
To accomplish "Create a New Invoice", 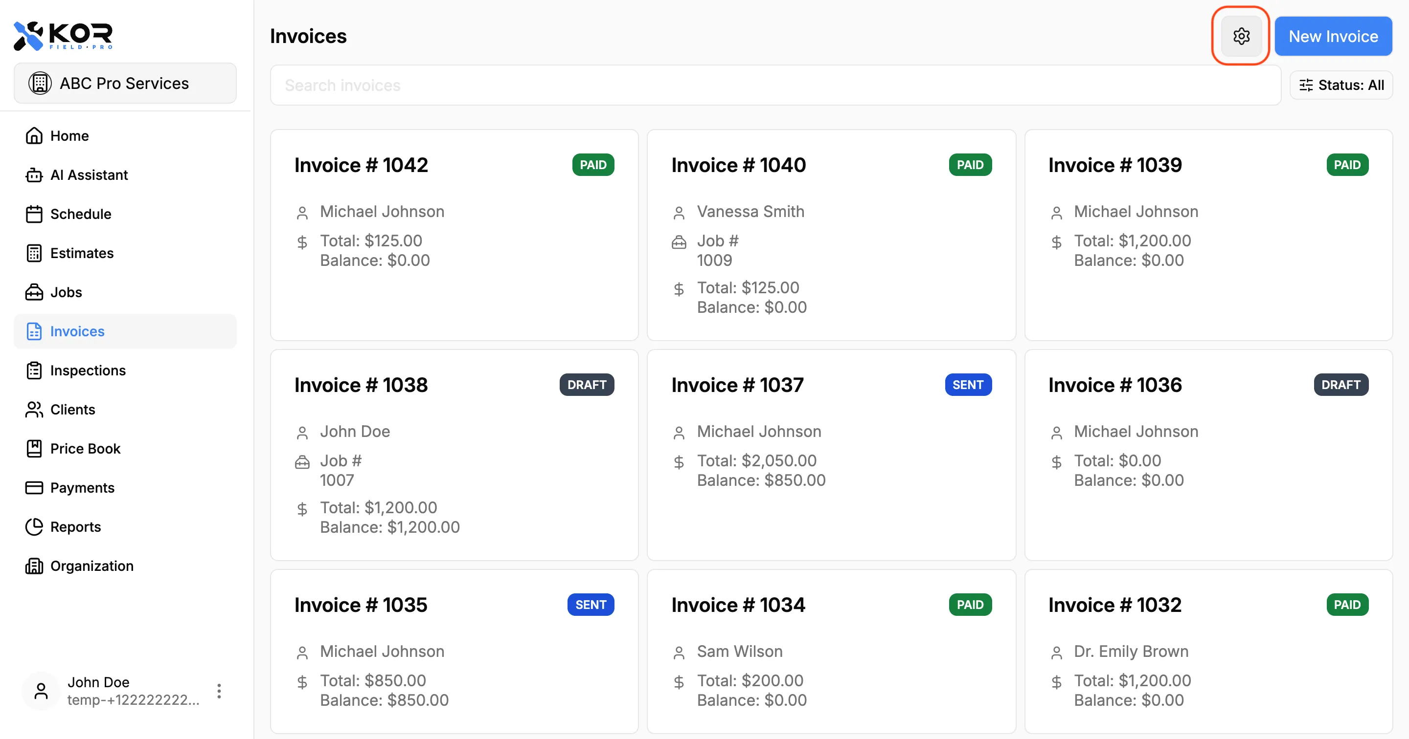I will [x=1333, y=36].
